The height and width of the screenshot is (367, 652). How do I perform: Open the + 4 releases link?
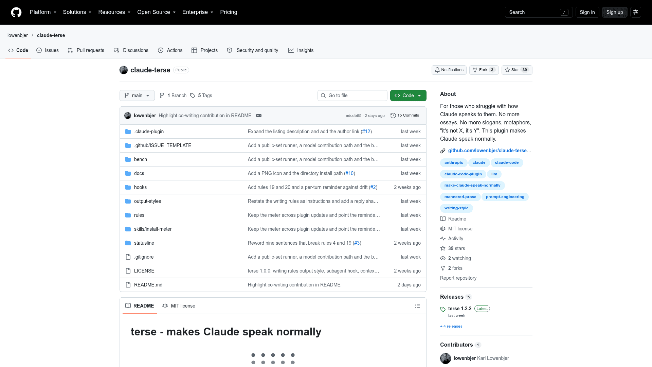451,326
